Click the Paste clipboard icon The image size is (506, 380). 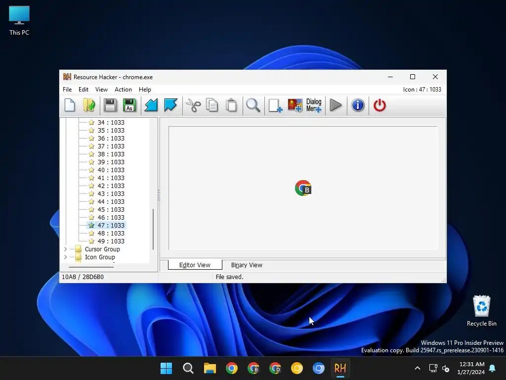tap(231, 105)
